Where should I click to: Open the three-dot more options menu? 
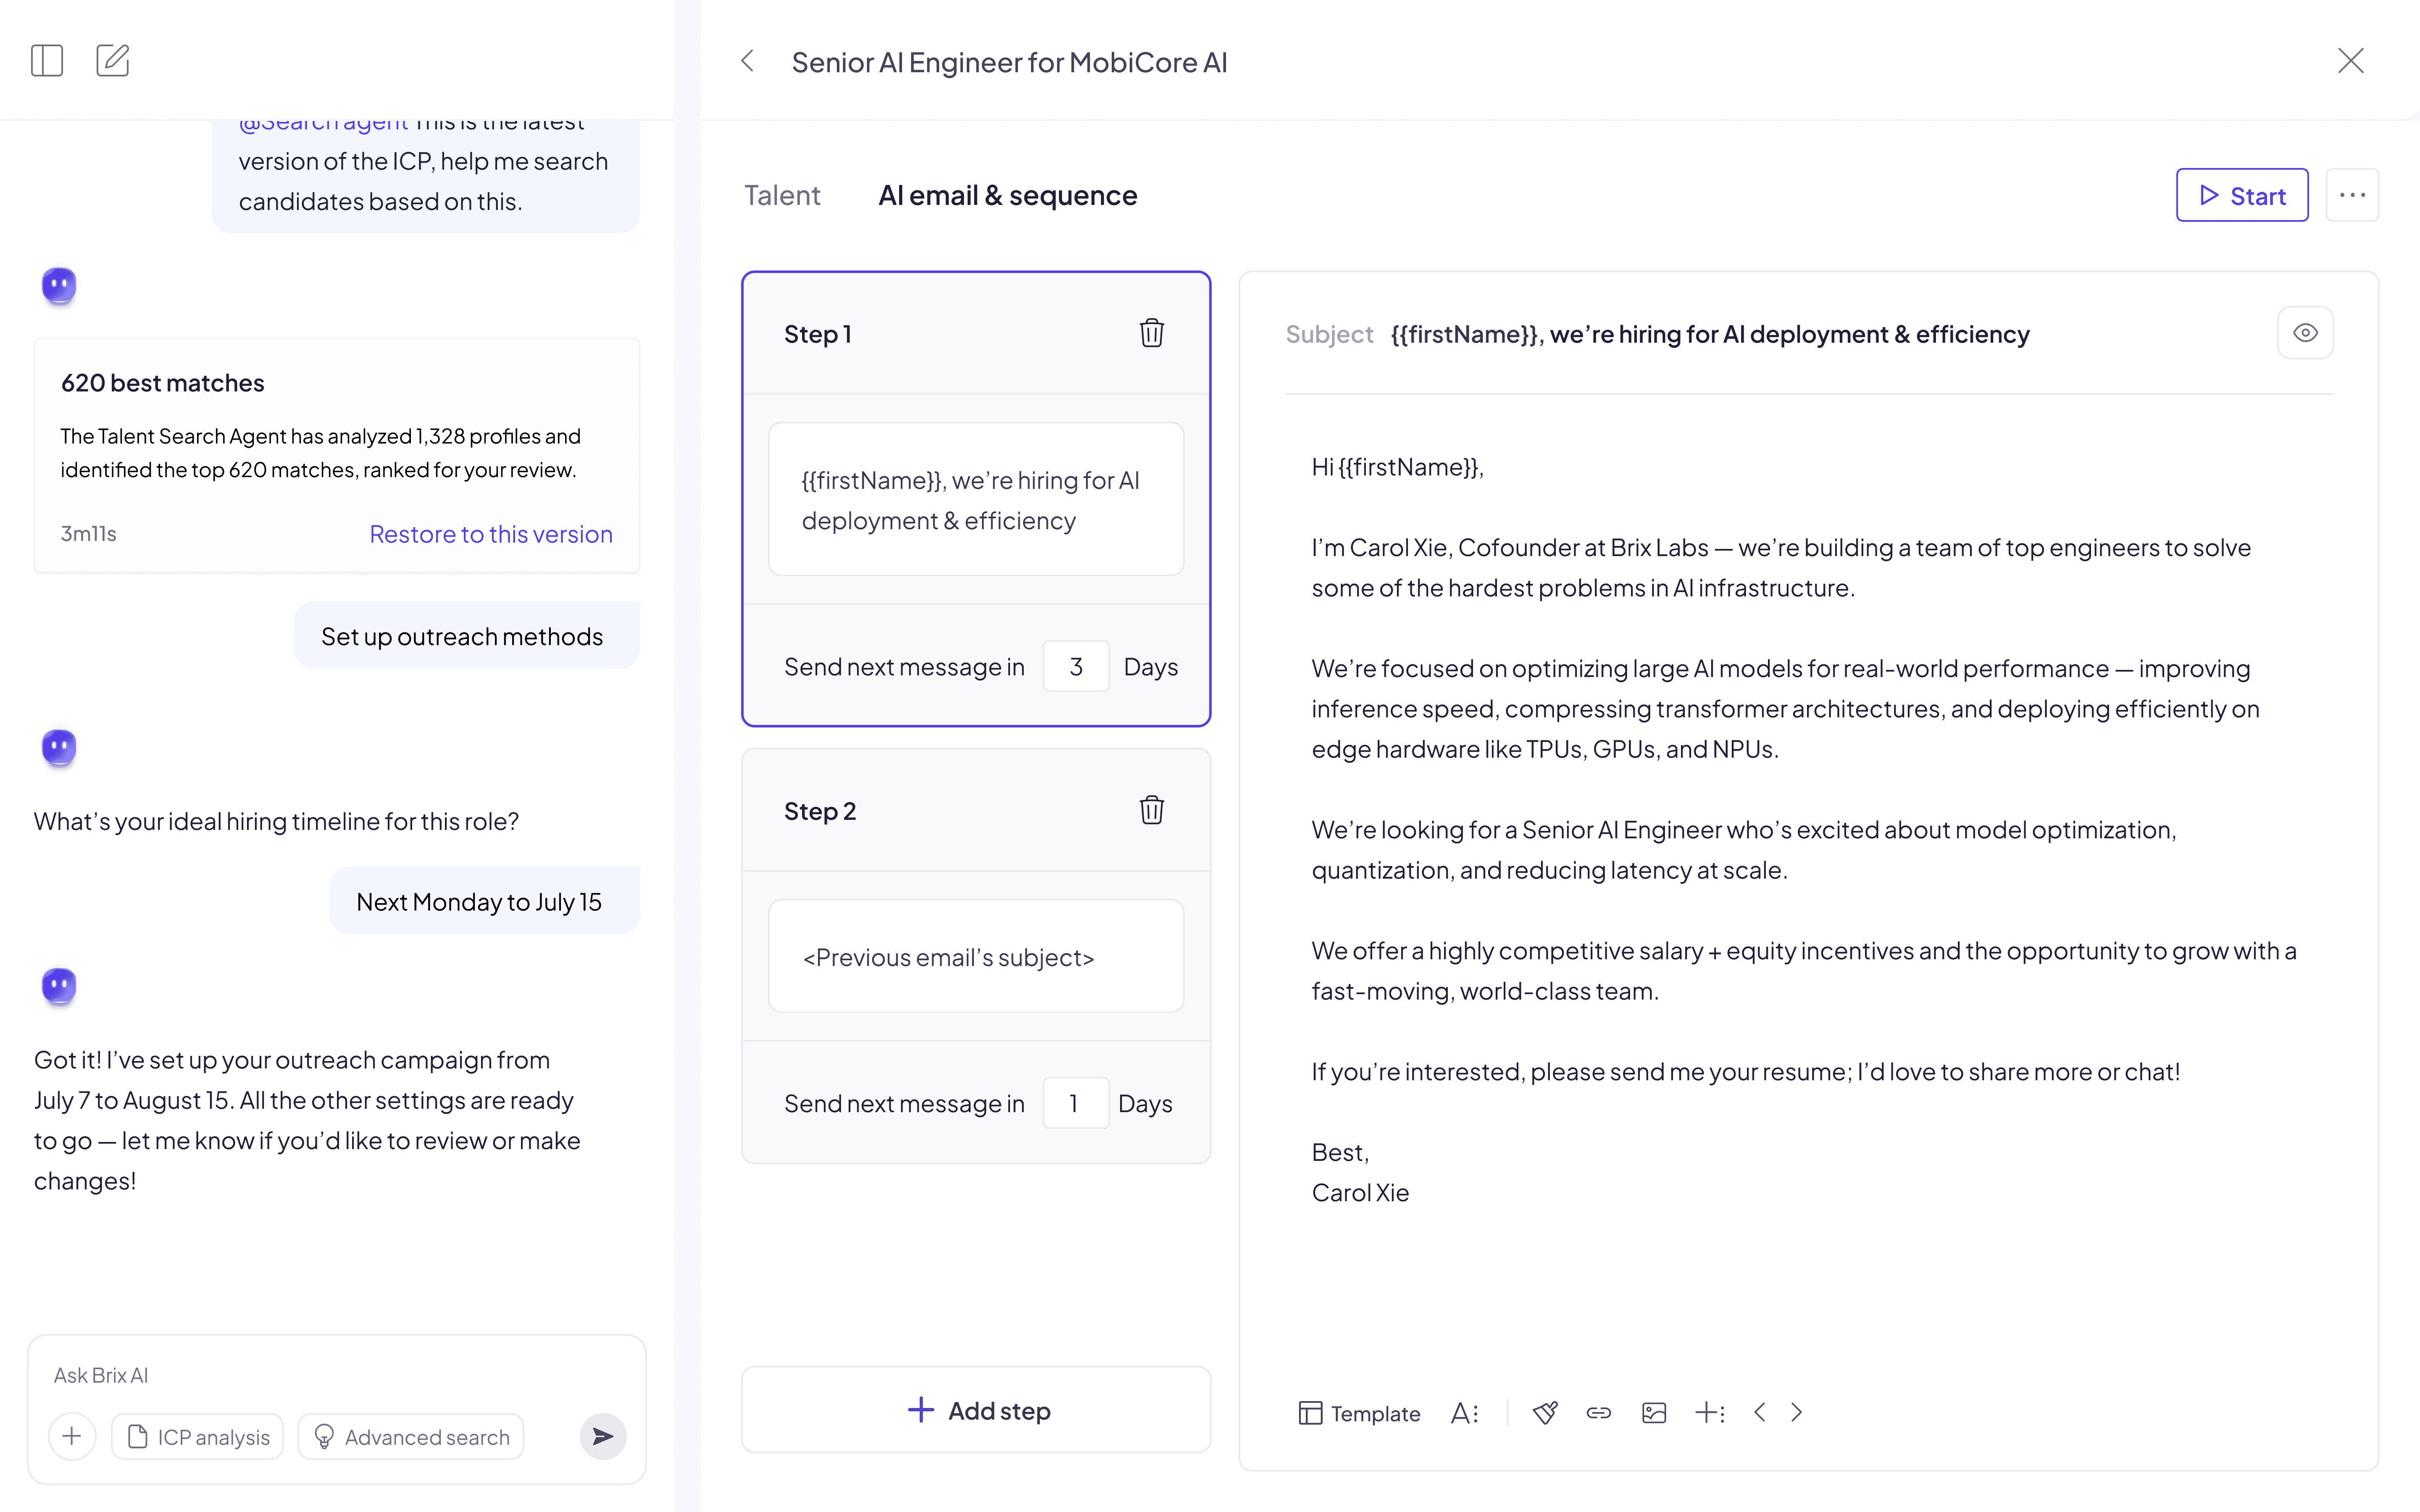[2352, 195]
